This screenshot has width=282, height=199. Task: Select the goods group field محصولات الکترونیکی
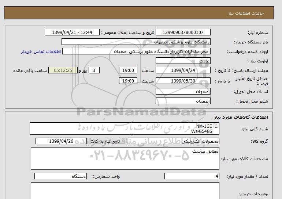pos(173,141)
